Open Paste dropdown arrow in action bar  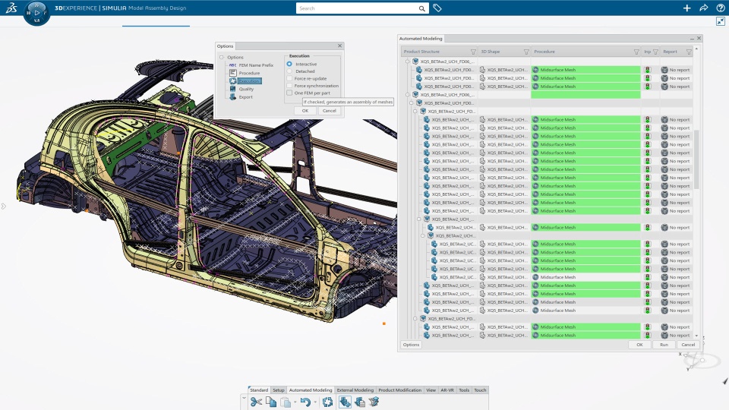click(295, 402)
